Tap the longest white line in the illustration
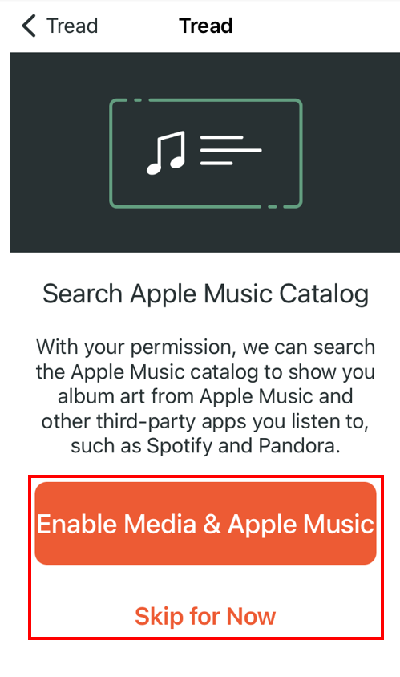Viewport: 400px width, 677px height. pyautogui.click(x=231, y=150)
